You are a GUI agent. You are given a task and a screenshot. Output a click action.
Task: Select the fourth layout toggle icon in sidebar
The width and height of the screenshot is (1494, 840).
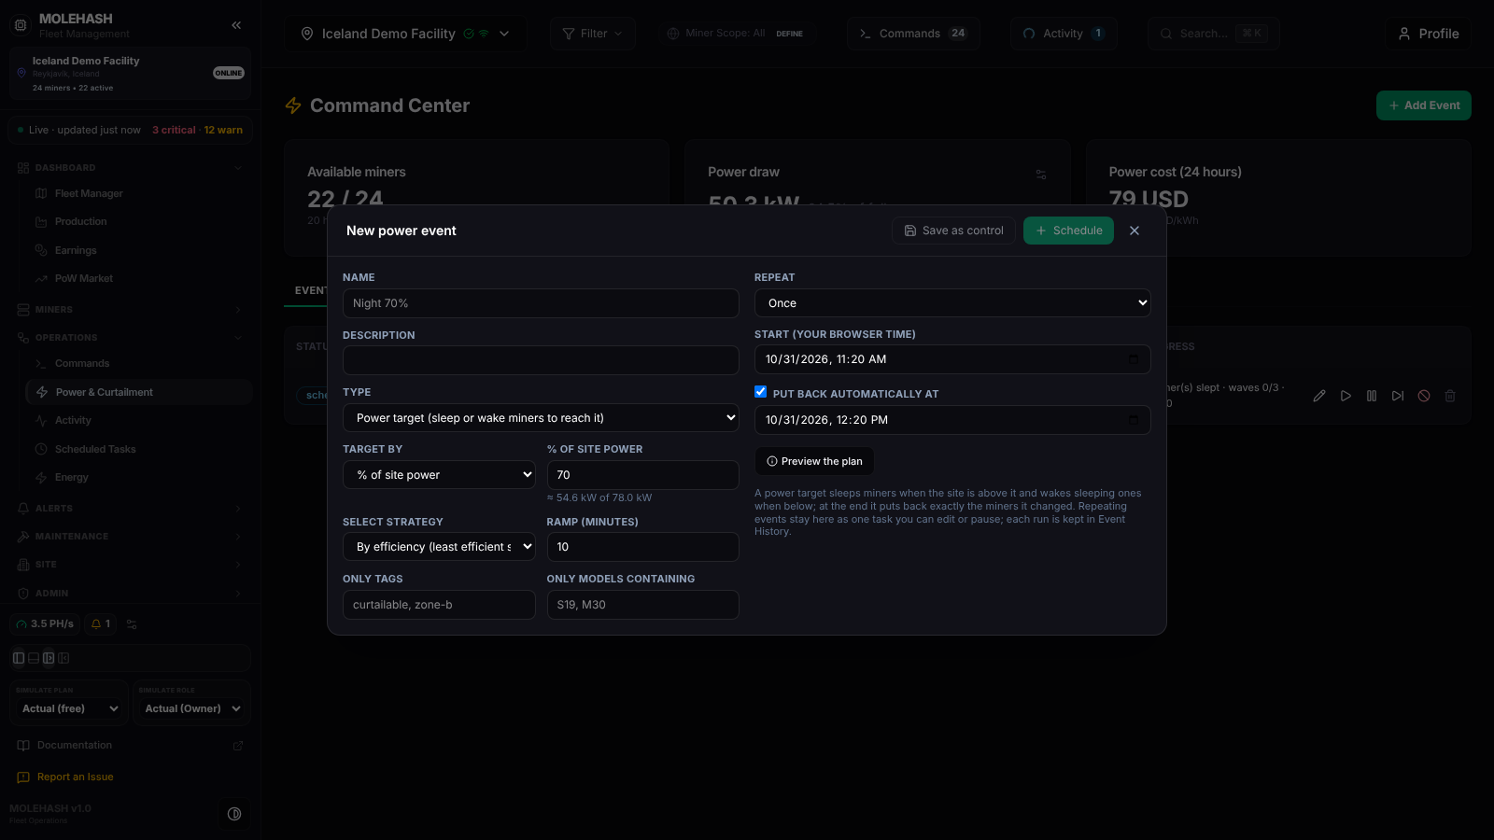tap(63, 658)
